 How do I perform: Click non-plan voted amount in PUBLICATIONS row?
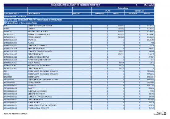pyautogui.click(x=151, y=102)
